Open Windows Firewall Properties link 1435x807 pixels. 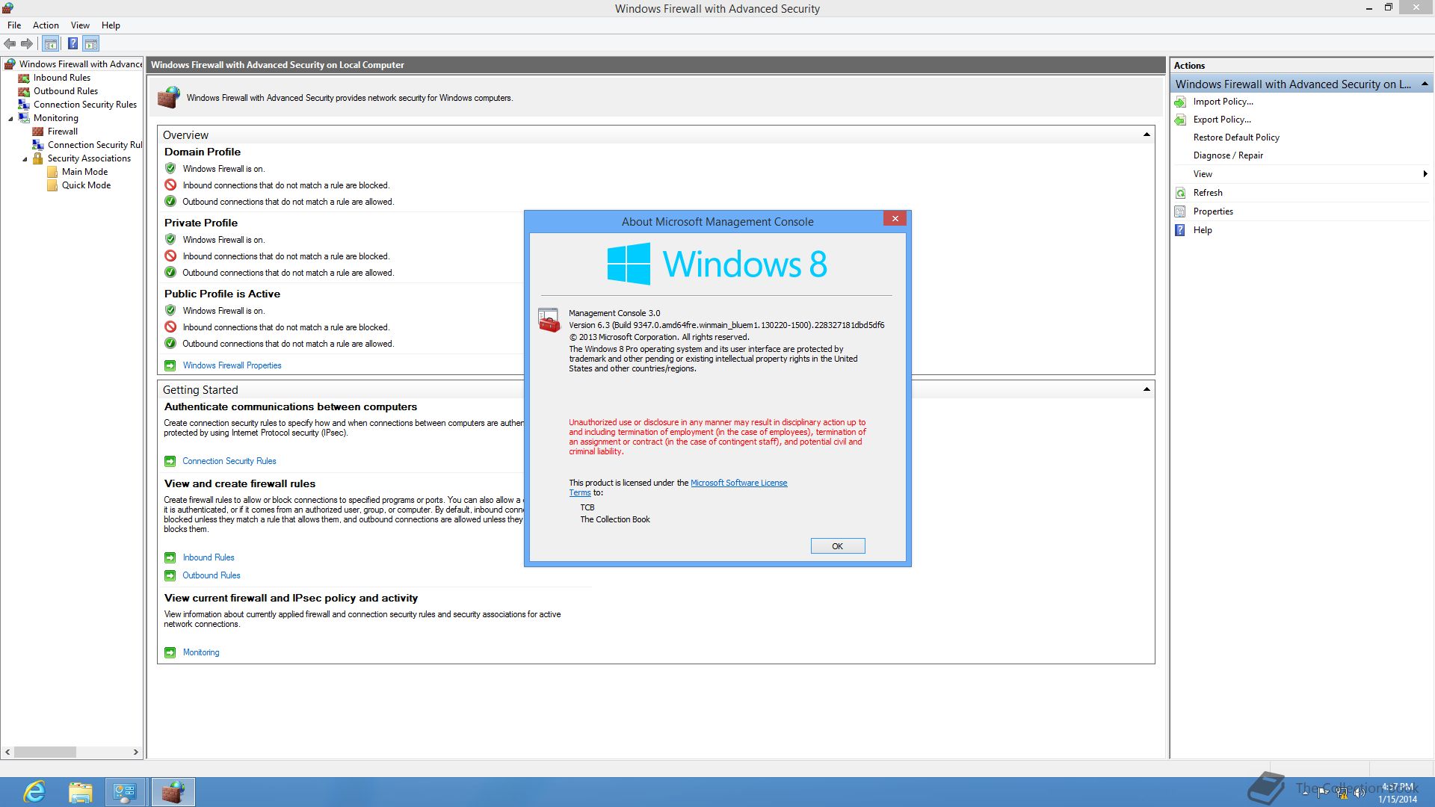click(x=232, y=365)
